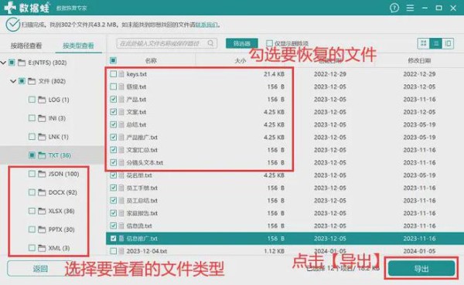Check the XLSX (36) type checkbox
The image size is (464, 285).
32,211
